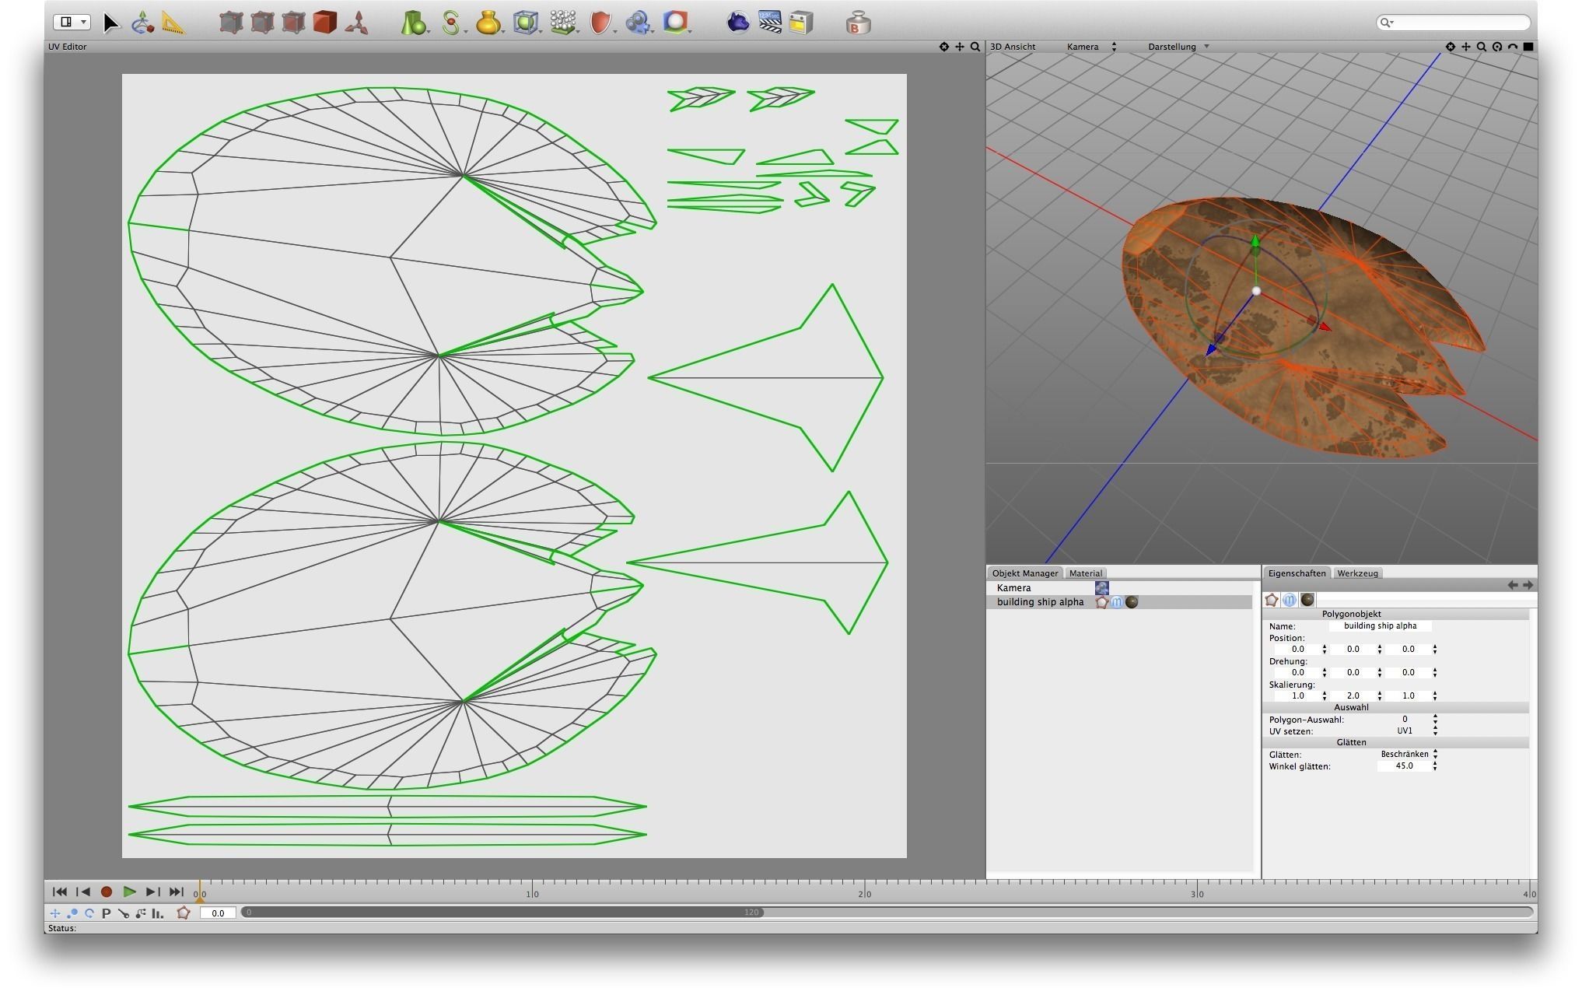The height and width of the screenshot is (995, 1582).
Task: Click the red shield icon in toolbar
Action: [x=600, y=23]
